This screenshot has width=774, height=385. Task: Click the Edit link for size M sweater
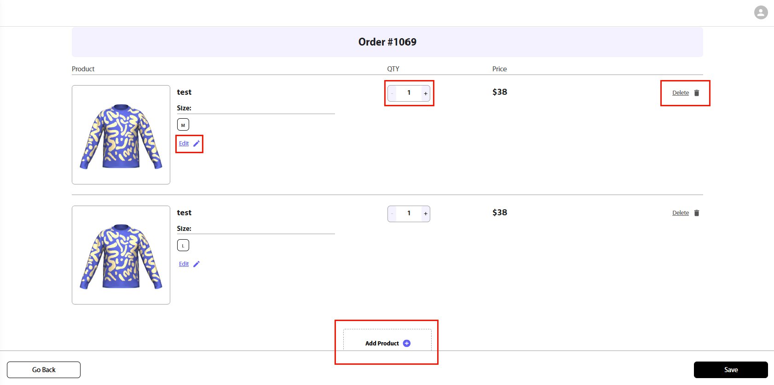pyautogui.click(x=184, y=144)
